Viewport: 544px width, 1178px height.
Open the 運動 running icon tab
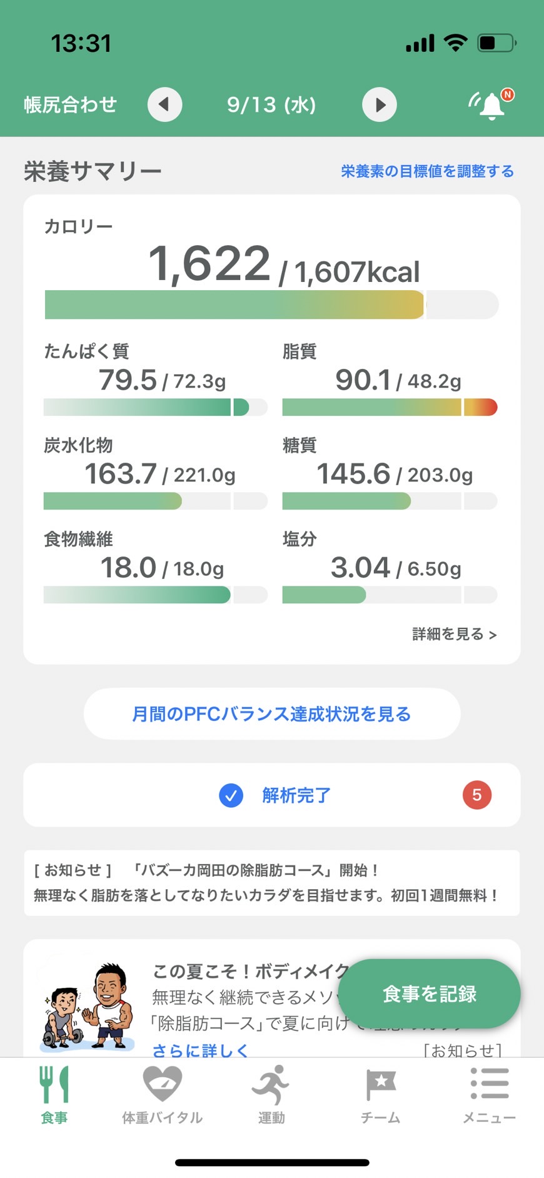click(x=271, y=1095)
